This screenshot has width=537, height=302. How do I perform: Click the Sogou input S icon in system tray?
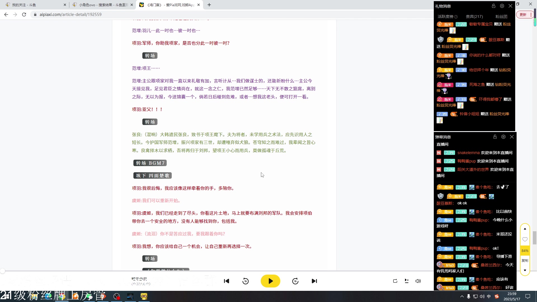point(496,296)
